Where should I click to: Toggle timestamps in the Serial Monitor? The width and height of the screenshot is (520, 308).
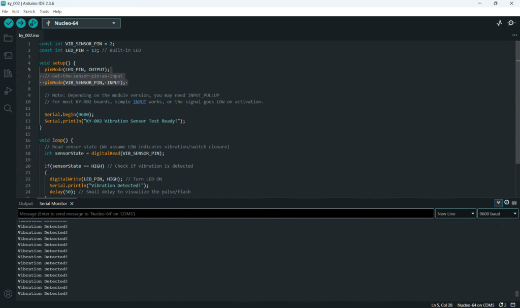coord(506,203)
